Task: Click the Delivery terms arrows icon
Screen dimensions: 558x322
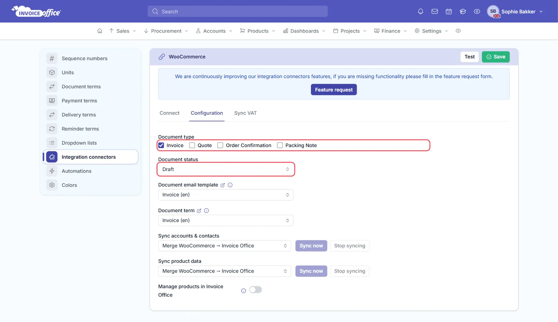Action: (x=52, y=115)
